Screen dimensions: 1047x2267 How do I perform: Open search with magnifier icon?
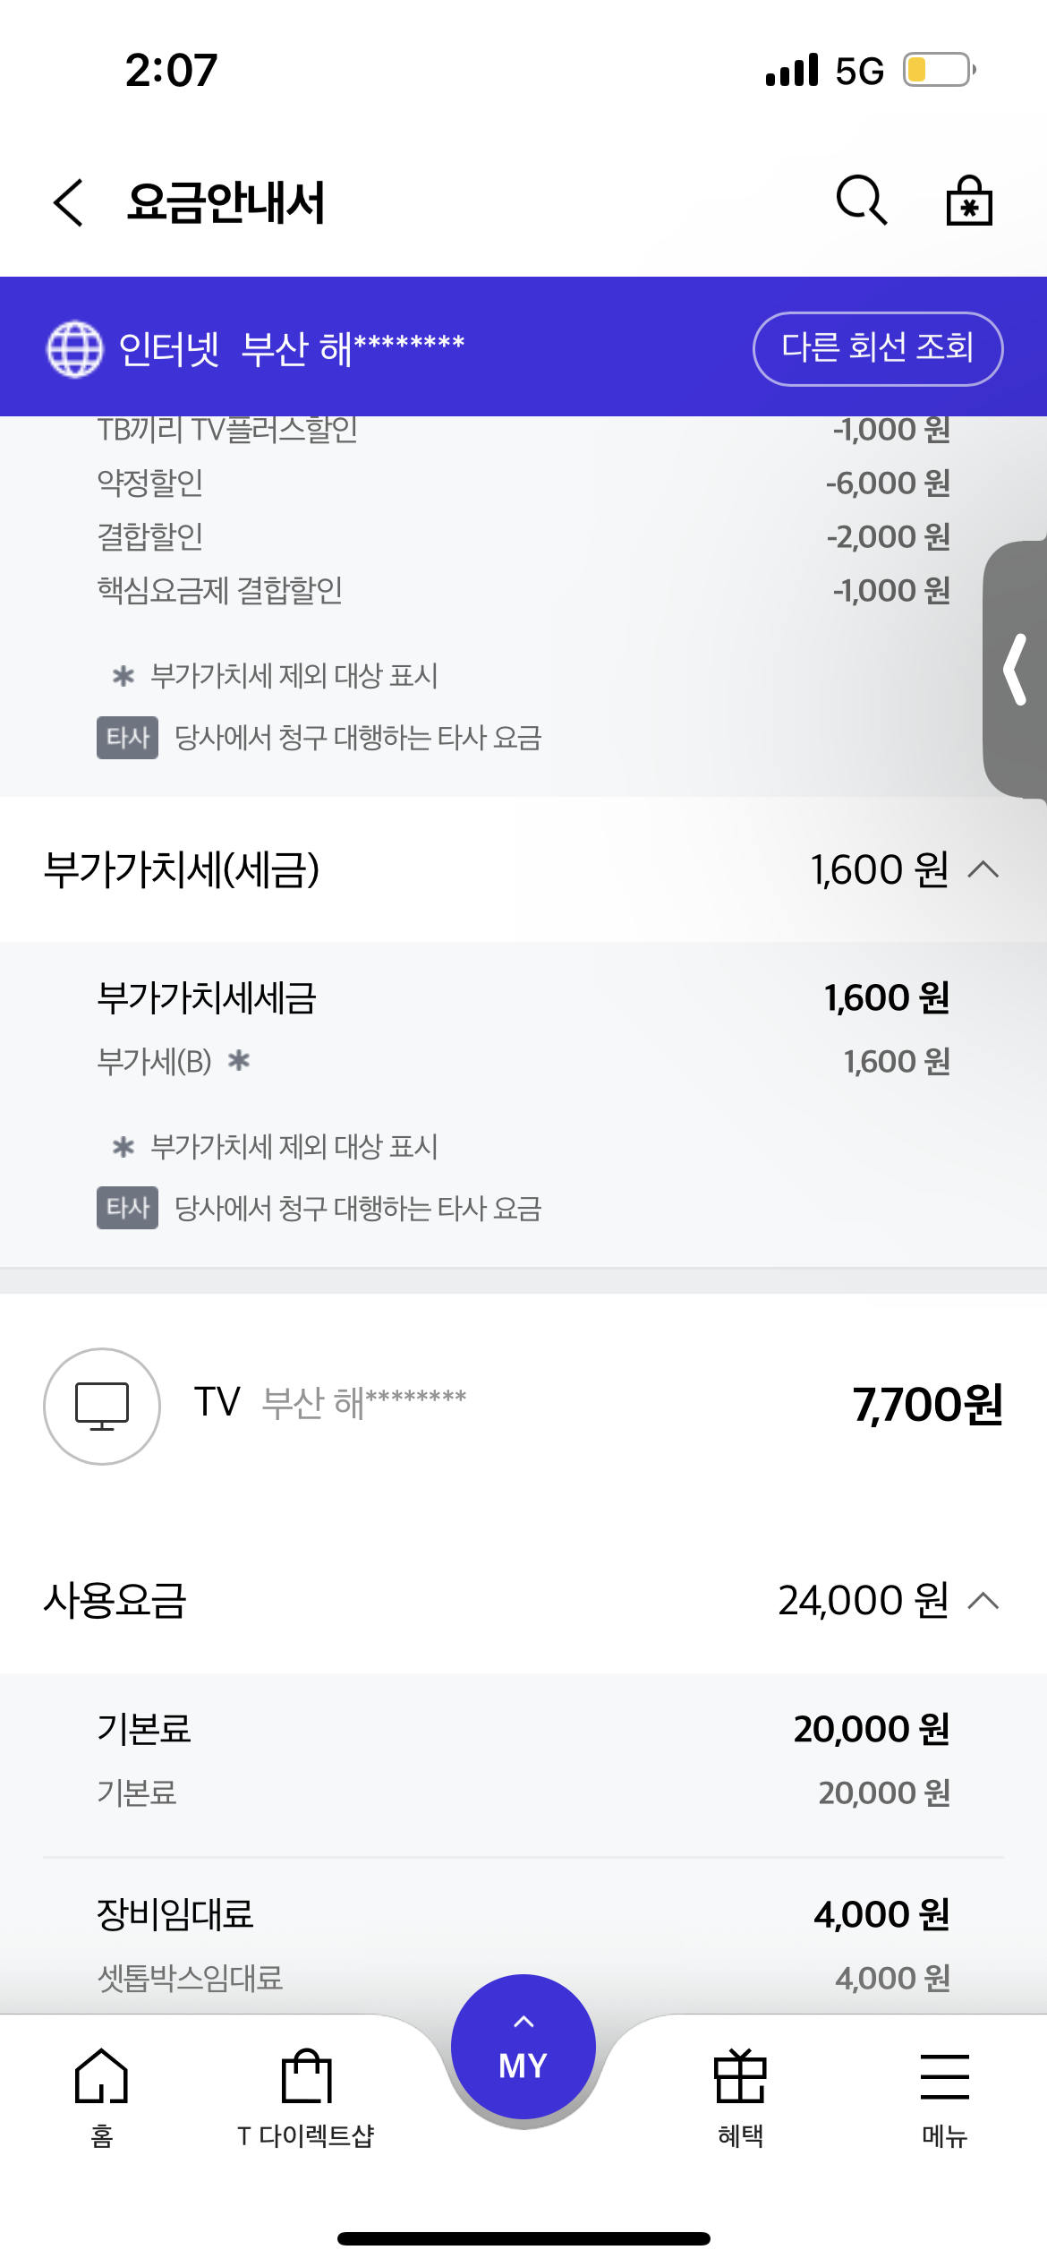[x=861, y=200]
